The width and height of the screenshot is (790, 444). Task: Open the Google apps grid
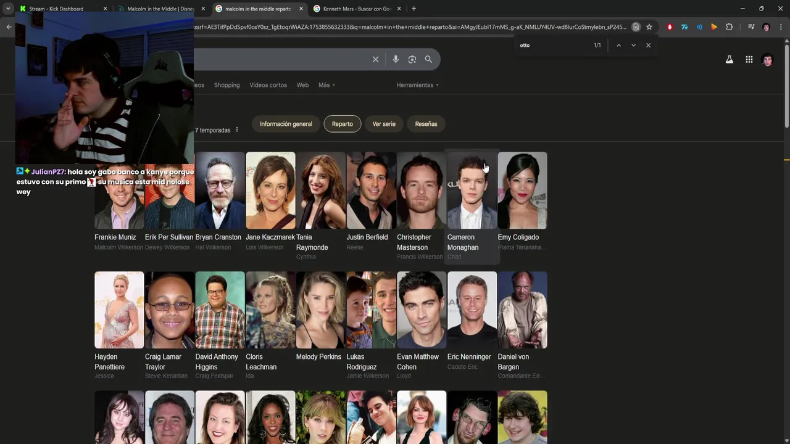coord(749,60)
